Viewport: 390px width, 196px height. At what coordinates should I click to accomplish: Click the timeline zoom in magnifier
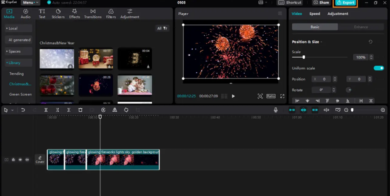[x=383, y=110]
